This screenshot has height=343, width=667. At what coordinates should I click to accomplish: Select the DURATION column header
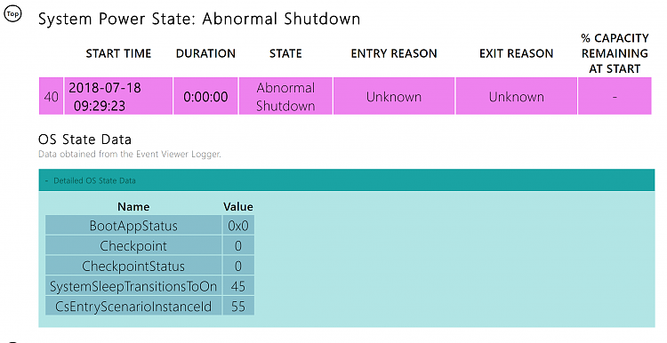pos(206,53)
